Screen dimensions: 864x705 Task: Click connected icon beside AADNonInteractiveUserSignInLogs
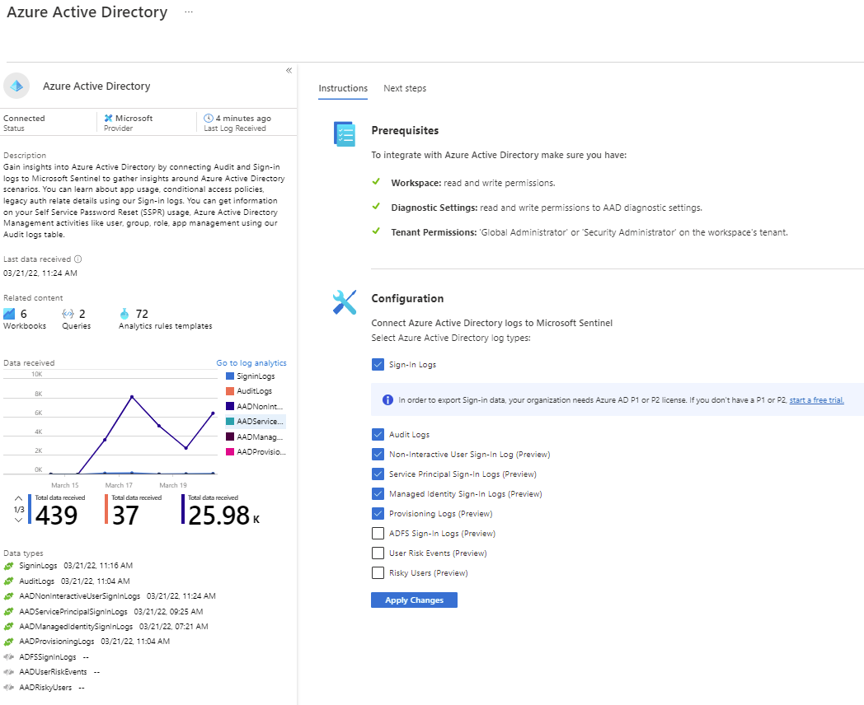pyautogui.click(x=8, y=596)
